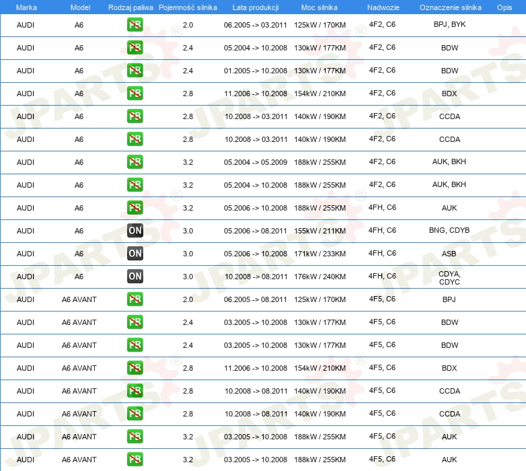The width and height of the screenshot is (526, 471).
Task: Click petrol icon in the 05.2004 -> 10.2008 BDW row
Action: click(135, 48)
